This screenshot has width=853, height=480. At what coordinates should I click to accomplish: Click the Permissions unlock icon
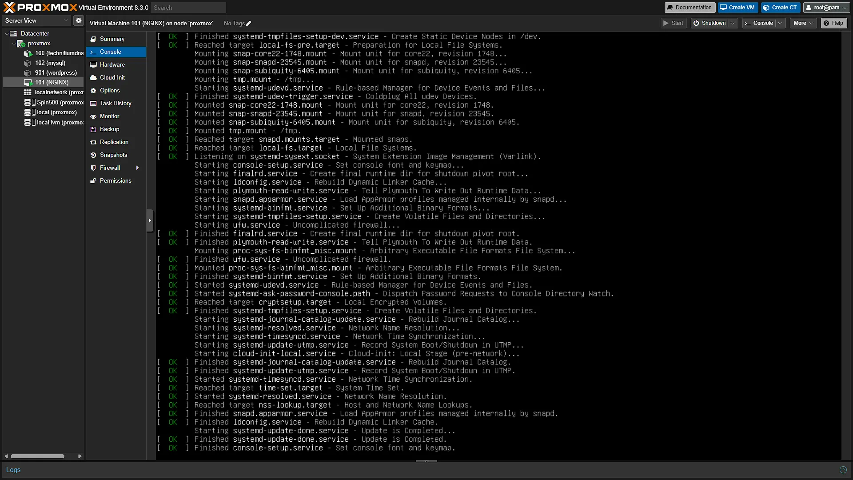93,180
